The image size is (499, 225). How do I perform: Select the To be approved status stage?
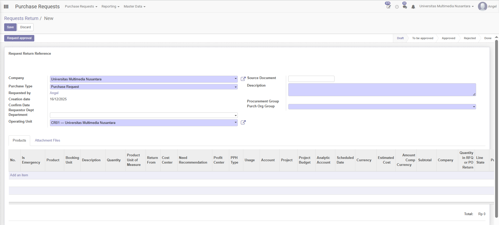coord(423,38)
